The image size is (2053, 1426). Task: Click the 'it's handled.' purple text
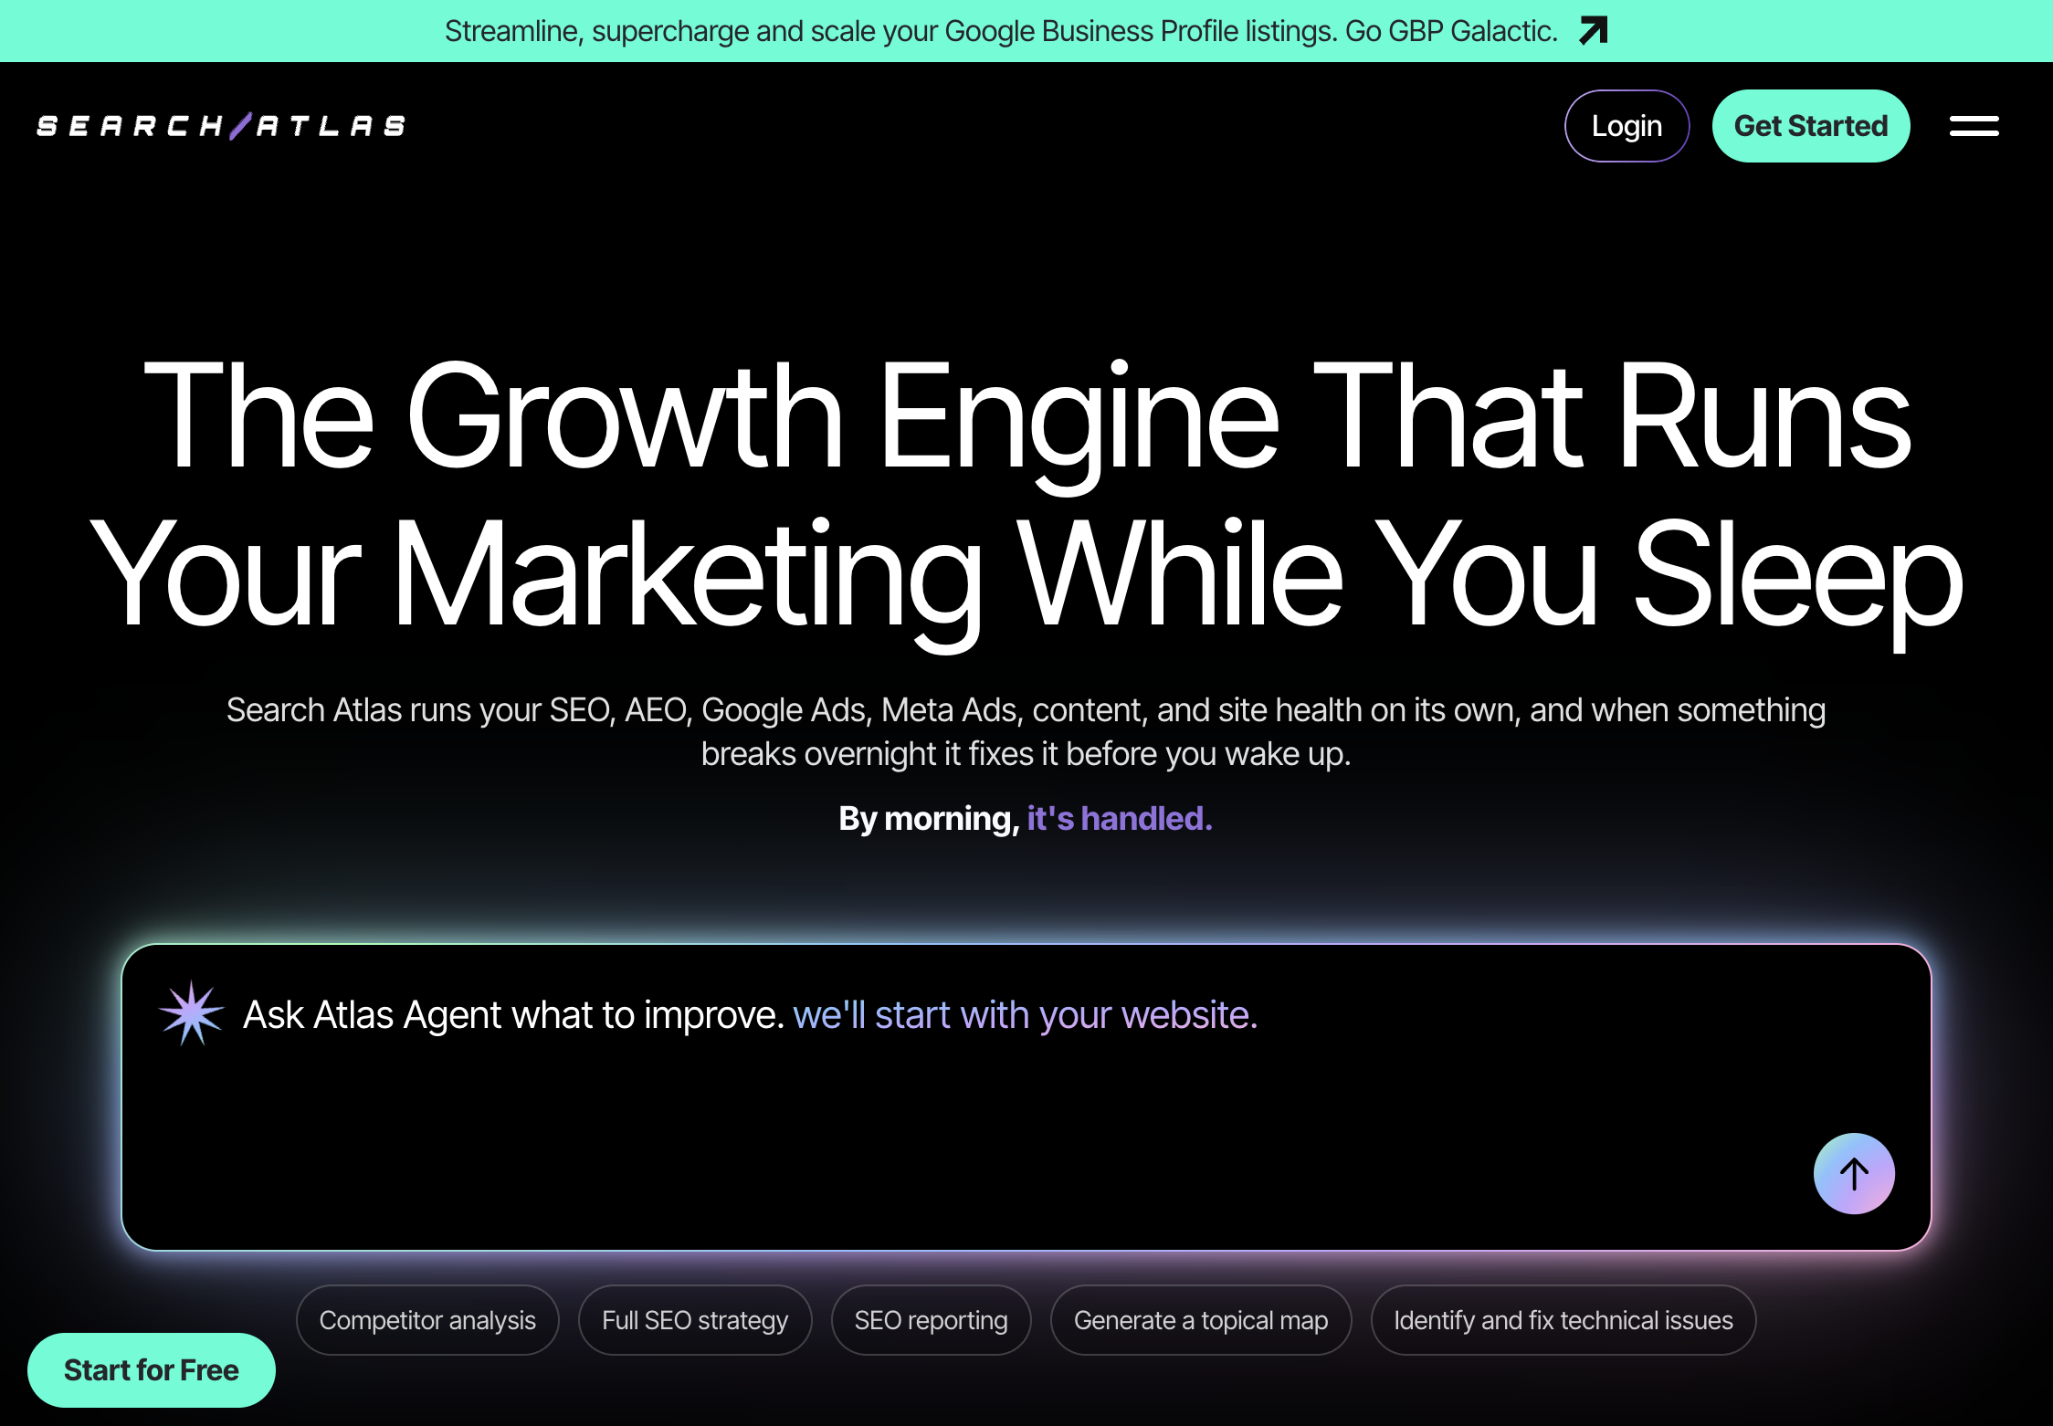[1120, 819]
